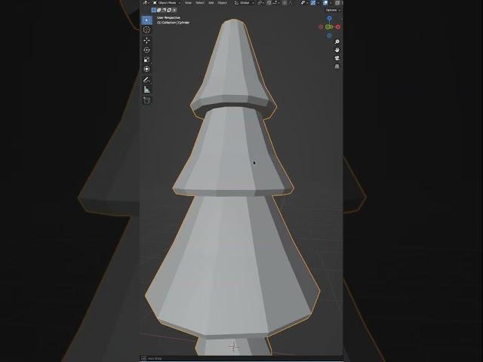The image size is (483, 362).
Task: Click the '(1) Collection | Cylinder' label
Action: pos(173,23)
